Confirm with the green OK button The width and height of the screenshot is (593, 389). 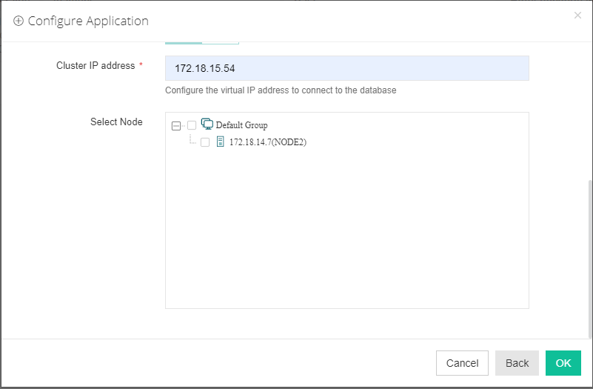click(x=563, y=363)
